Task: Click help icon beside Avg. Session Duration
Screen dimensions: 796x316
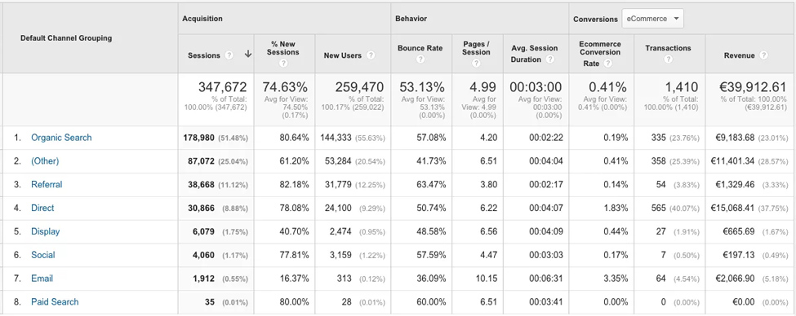Action: click(549, 59)
